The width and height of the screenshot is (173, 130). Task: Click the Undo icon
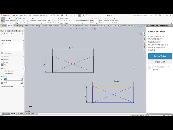pyautogui.click(x=71, y=15)
